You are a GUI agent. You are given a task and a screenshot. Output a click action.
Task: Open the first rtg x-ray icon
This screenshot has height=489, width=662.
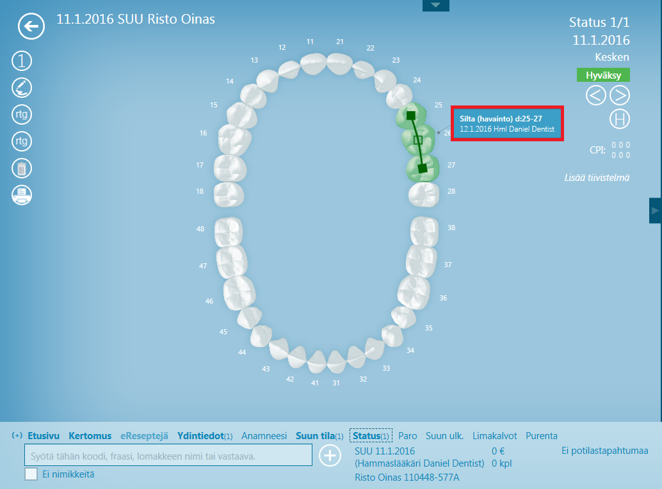click(22, 115)
